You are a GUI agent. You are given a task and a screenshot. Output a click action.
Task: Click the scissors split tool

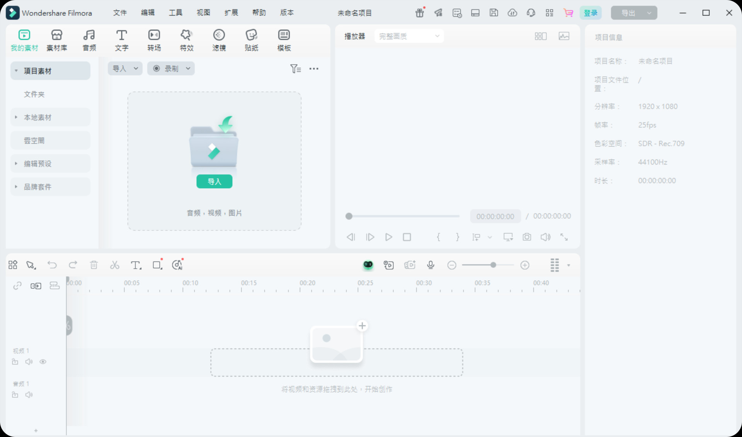click(x=115, y=265)
